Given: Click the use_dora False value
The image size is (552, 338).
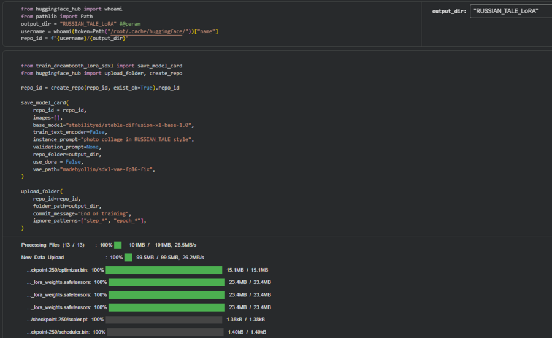Looking at the screenshot, I should (x=74, y=161).
